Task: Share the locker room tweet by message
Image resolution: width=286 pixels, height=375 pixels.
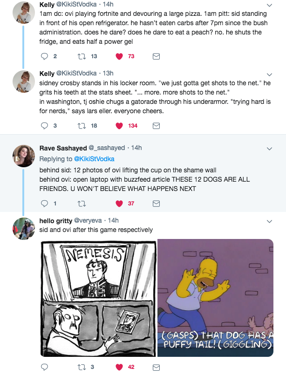Action: (157, 125)
